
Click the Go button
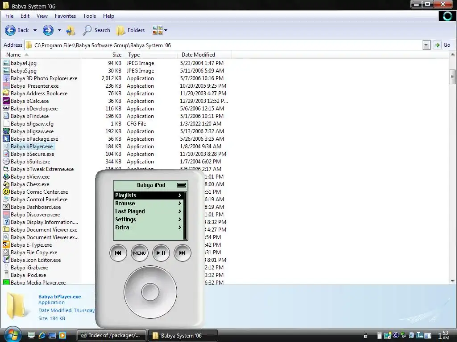pos(442,45)
